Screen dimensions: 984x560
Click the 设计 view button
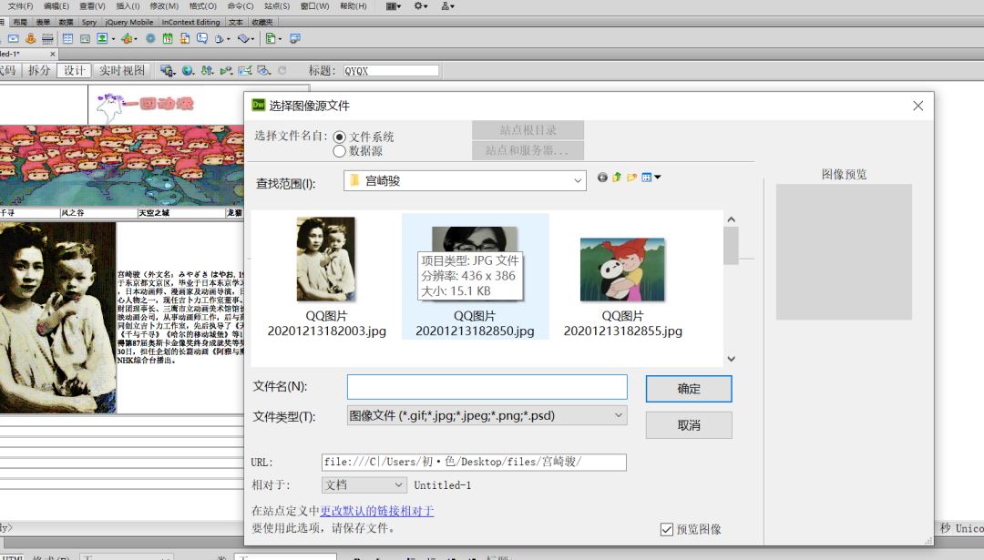[x=74, y=70]
